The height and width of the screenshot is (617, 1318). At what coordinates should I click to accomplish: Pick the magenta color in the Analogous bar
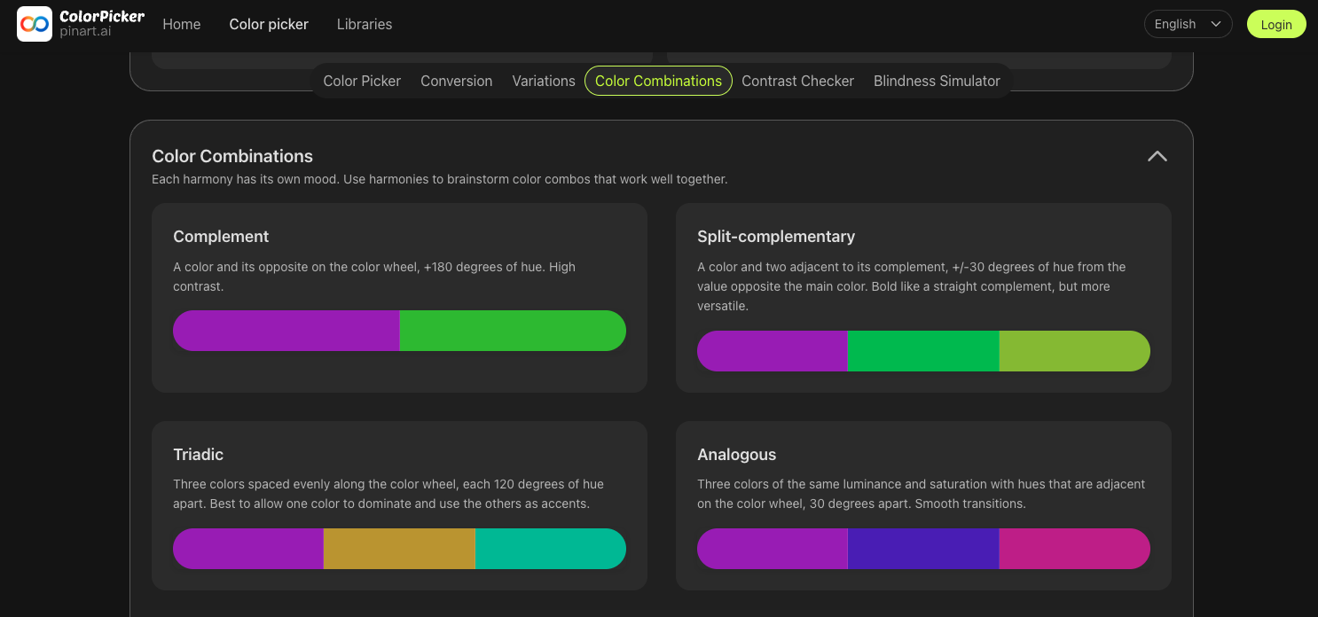(1074, 549)
